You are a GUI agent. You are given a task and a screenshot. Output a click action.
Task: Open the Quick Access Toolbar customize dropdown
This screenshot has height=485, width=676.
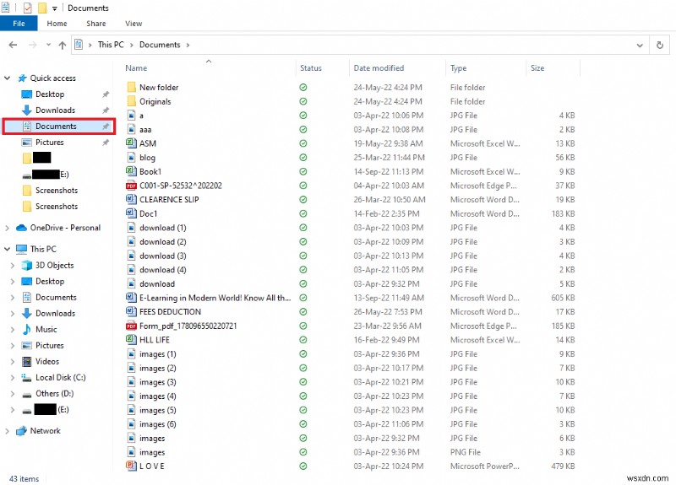(x=55, y=8)
